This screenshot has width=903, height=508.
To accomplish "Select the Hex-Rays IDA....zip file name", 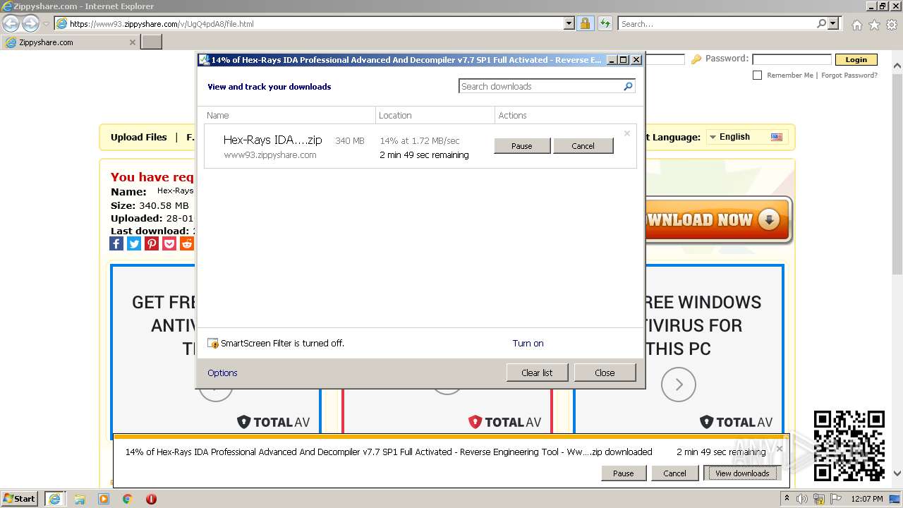I will 272,140.
